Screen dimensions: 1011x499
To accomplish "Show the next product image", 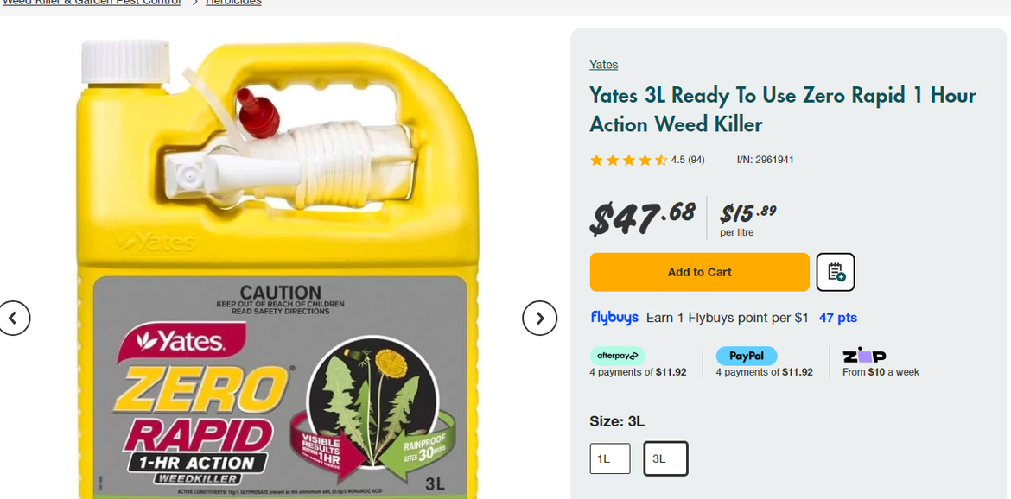I will pyautogui.click(x=539, y=319).
